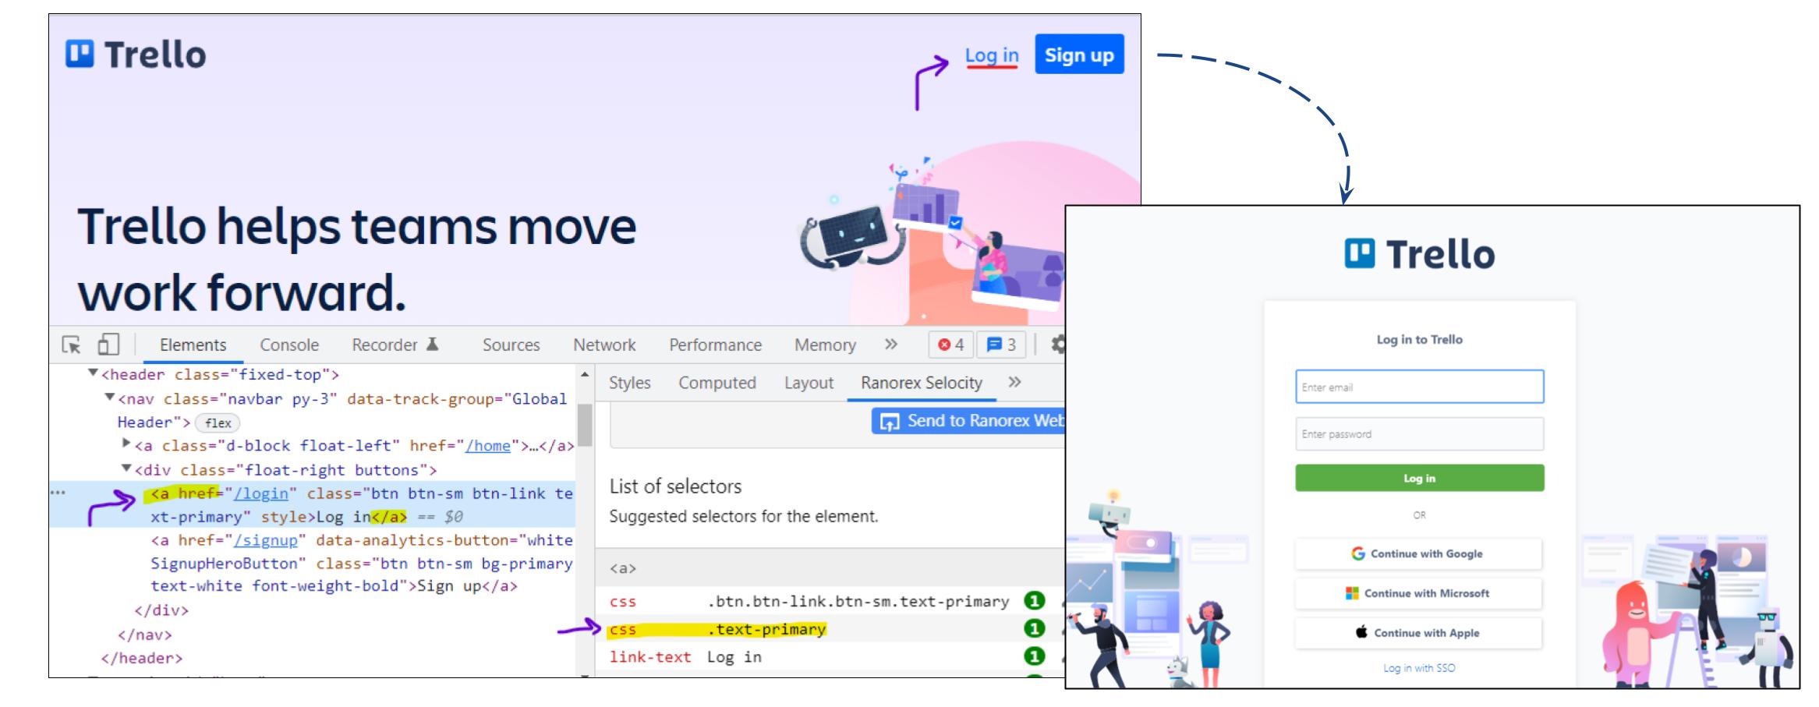
Task: Switch to the Sources tab
Action: click(x=511, y=345)
